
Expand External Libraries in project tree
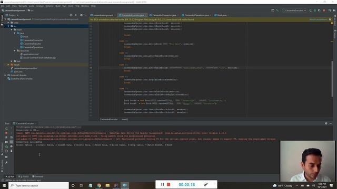(5, 75)
